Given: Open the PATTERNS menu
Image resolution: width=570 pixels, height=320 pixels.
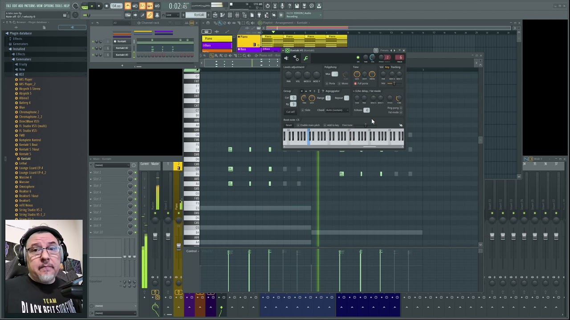Looking at the screenshot, I should [30, 6].
